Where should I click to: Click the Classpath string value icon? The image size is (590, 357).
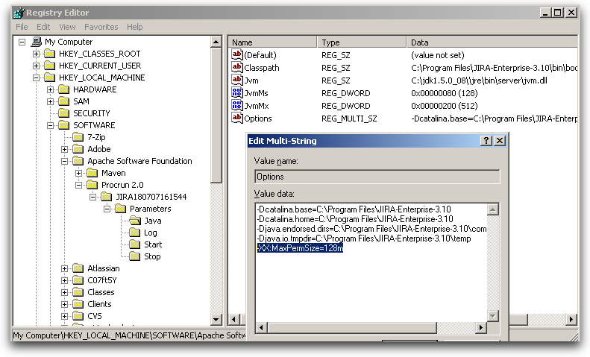[x=237, y=68]
